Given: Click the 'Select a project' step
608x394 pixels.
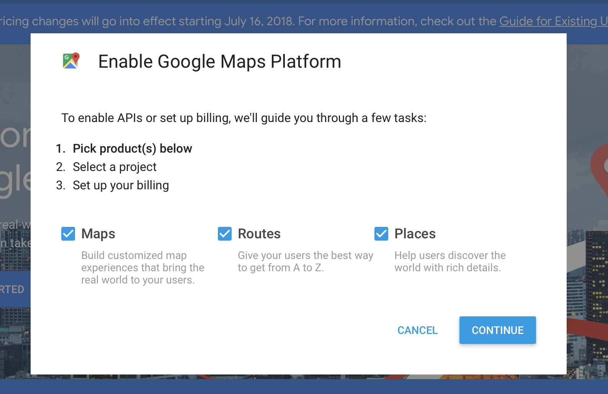Looking at the screenshot, I should pyautogui.click(x=114, y=167).
